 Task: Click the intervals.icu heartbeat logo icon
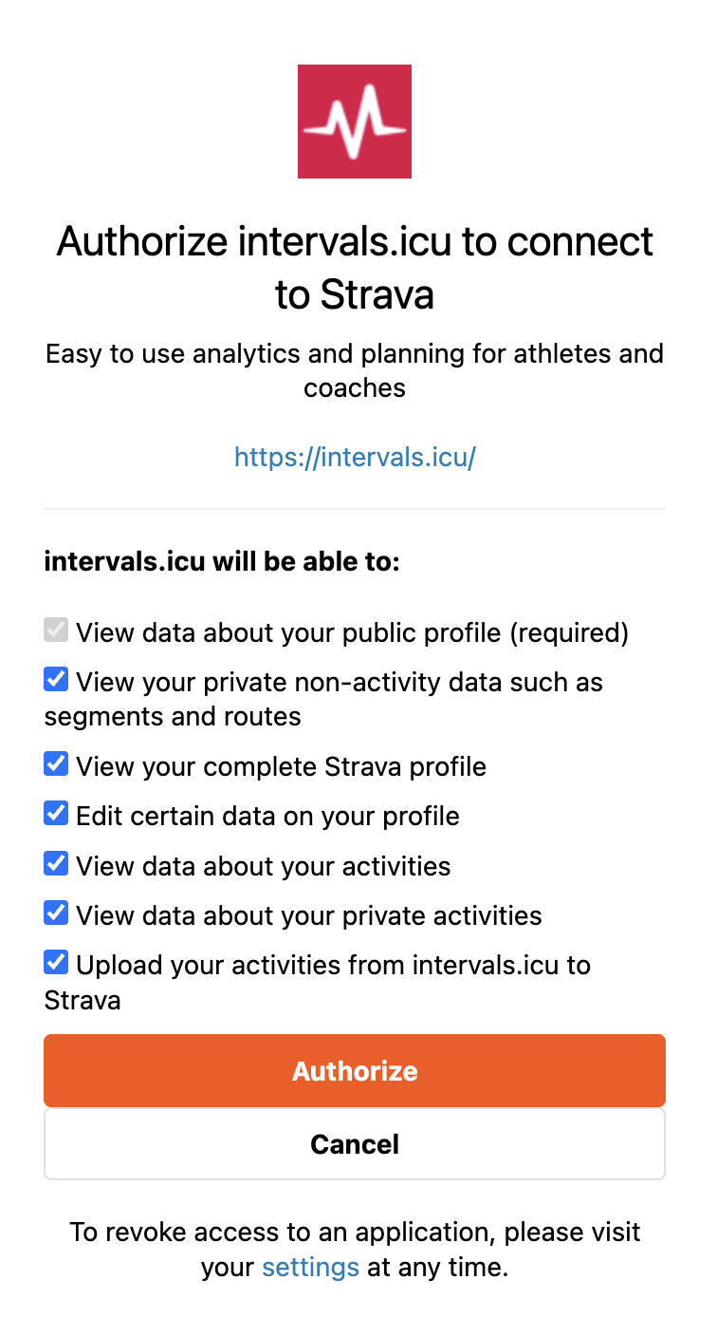coord(355,122)
